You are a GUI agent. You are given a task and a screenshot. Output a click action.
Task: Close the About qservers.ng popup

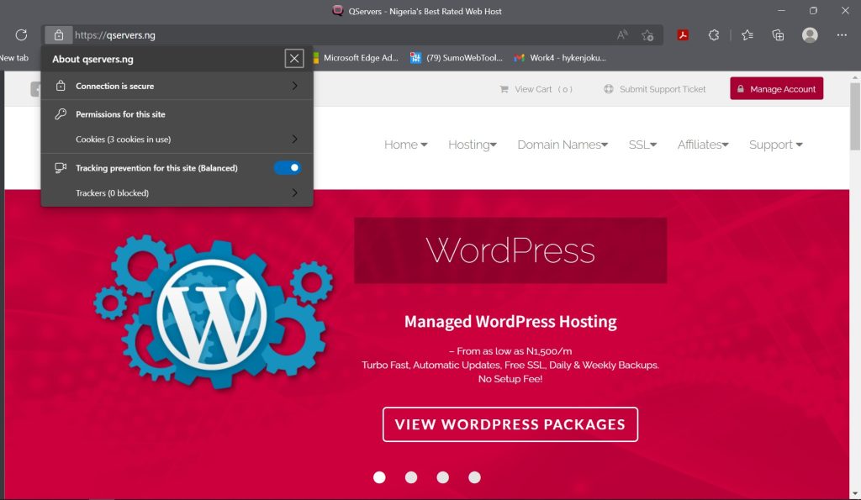coord(294,58)
